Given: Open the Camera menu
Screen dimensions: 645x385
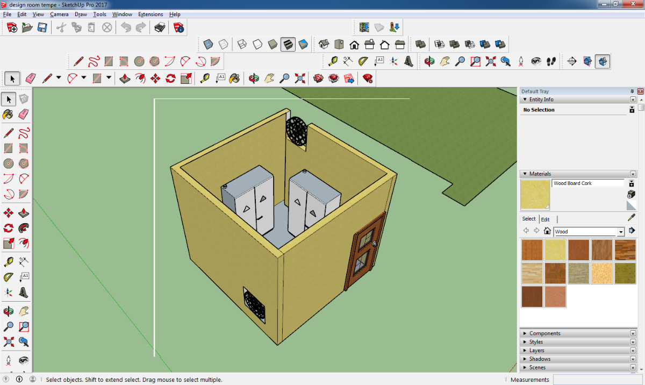Looking at the screenshot, I should click(x=59, y=15).
